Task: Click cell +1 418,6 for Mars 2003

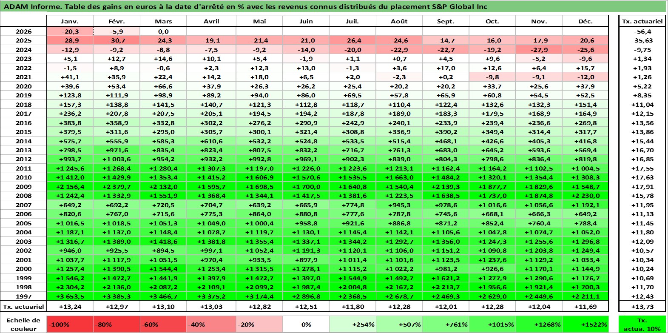Action: (x=163, y=242)
